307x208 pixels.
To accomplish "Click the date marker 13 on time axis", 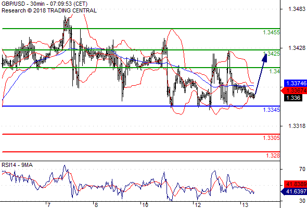I will pos(245,205).
